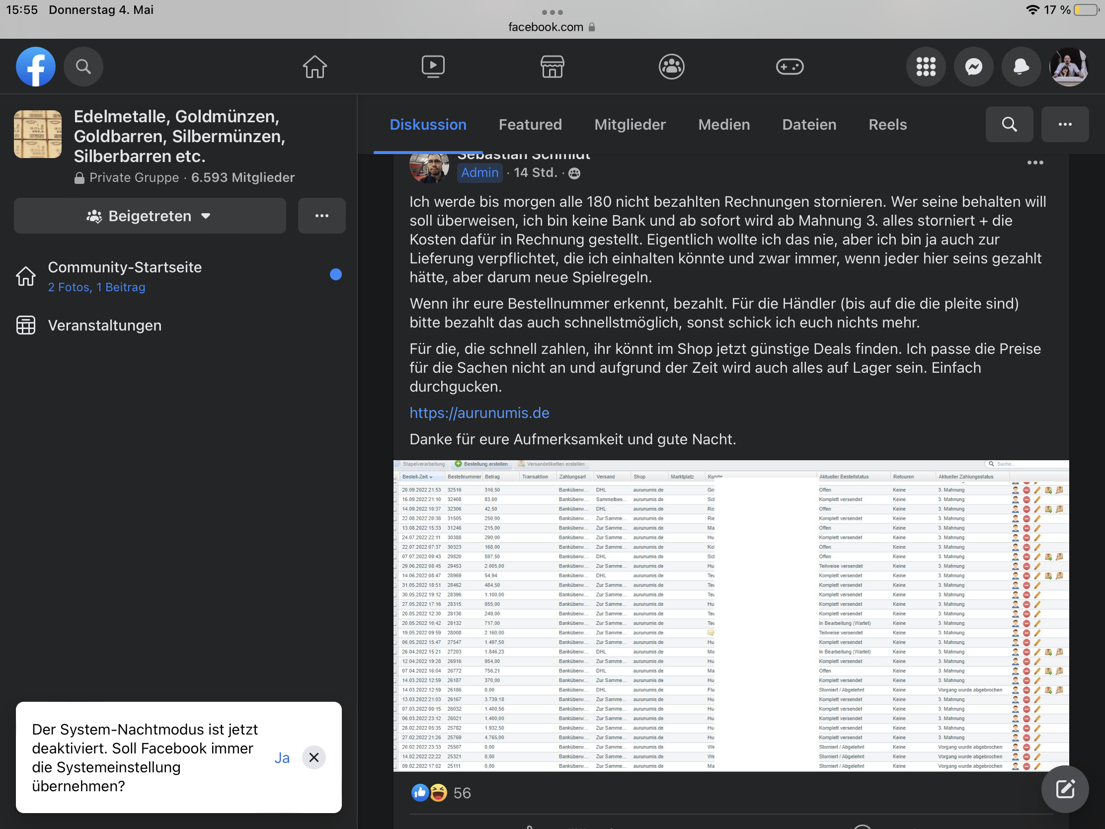The height and width of the screenshot is (829, 1105).
Task: Open group options three-dot button beside Beigetreten
Action: pyautogui.click(x=321, y=216)
